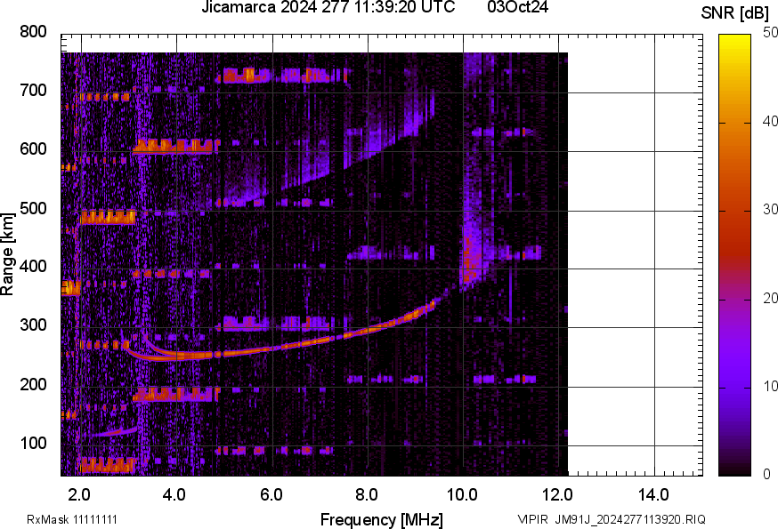Click the 'SNR [dB]' colorbar title
778x529 pixels.
(735, 13)
